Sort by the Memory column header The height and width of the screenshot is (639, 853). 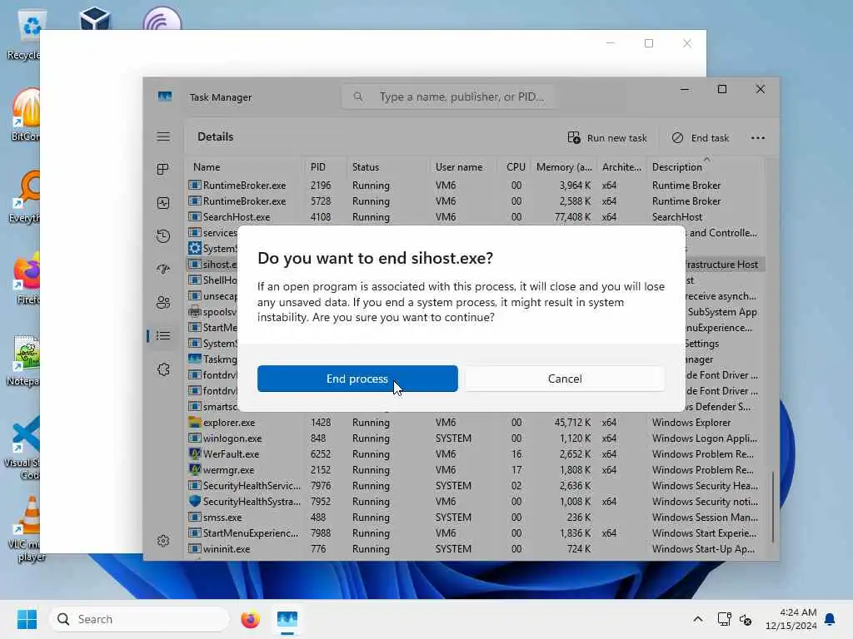click(564, 167)
